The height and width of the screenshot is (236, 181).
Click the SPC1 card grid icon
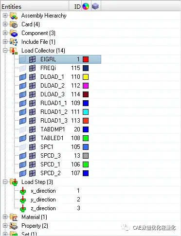point(32,147)
